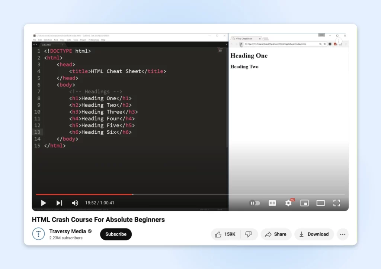Click the red browser extension icon
The height and width of the screenshot is (269, 381).
[x=335, y=44]
